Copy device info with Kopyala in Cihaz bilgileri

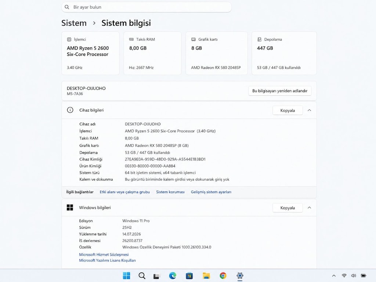(x=288, y=110)
